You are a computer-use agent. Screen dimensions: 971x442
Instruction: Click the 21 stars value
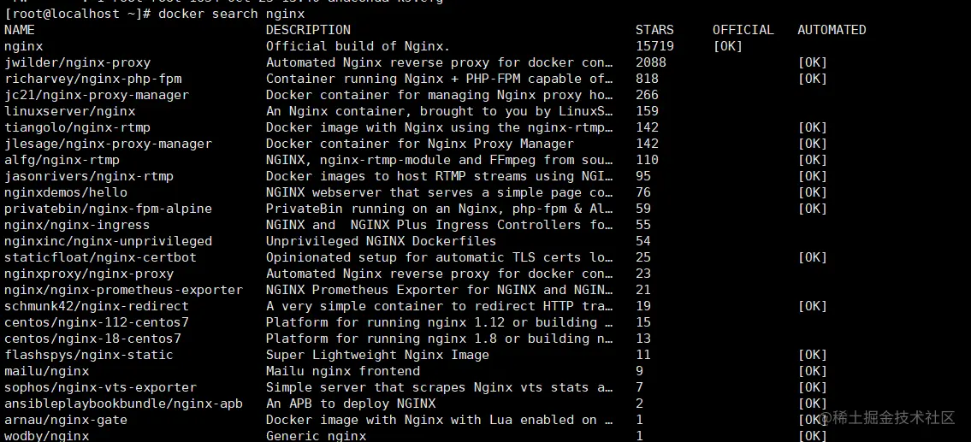point(643,290)
